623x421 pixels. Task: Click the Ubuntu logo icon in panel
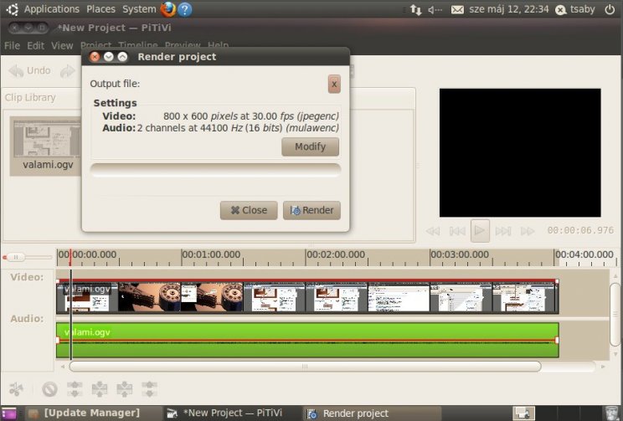click(13, 9)
